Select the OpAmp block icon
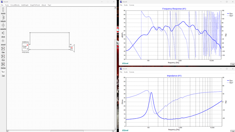 click(x=3, y=64)
